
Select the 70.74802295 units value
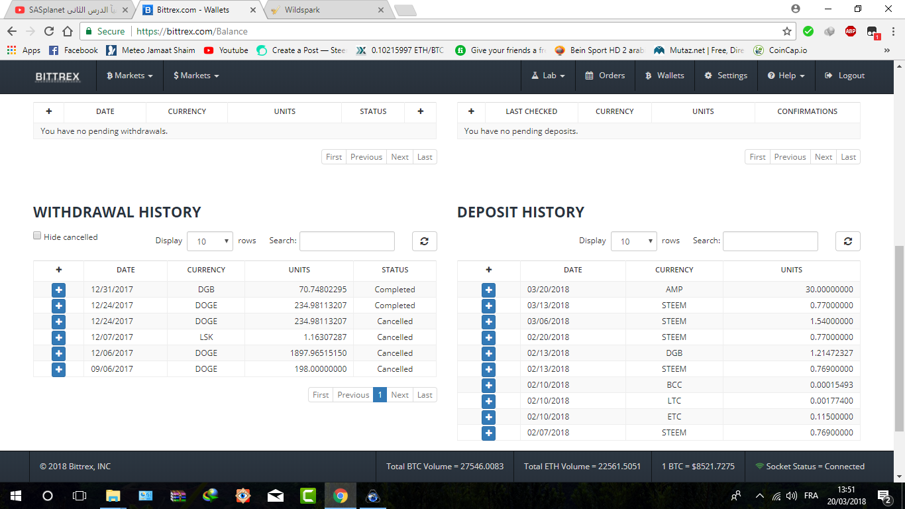tap(323, 290)
